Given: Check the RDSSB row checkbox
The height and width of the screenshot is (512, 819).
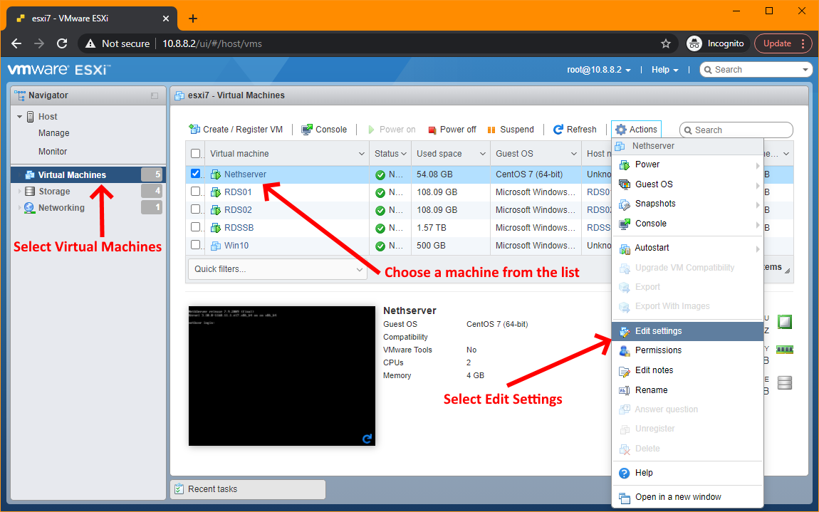Looking at the screenshot, I should 195,226.
